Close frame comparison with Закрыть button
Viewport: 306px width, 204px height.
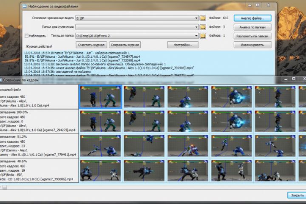point(297,195)
